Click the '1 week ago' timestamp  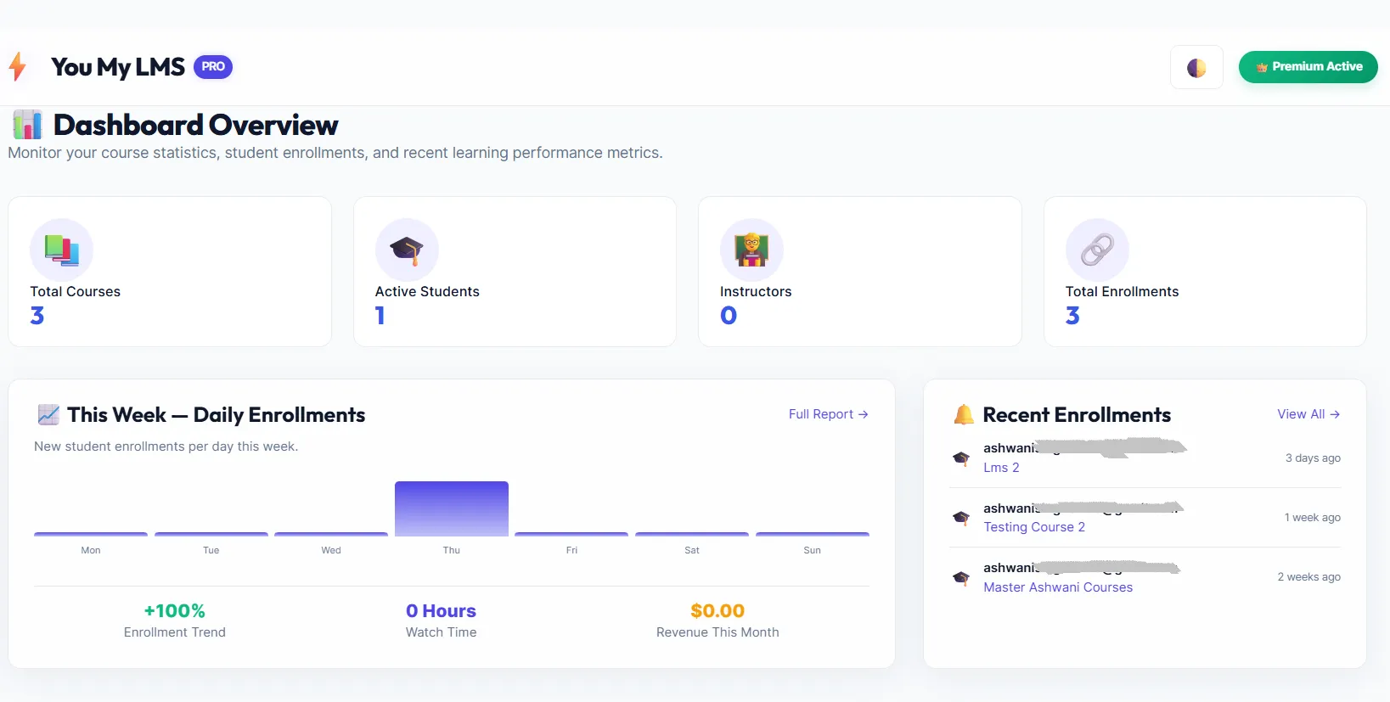(1313, 518)
